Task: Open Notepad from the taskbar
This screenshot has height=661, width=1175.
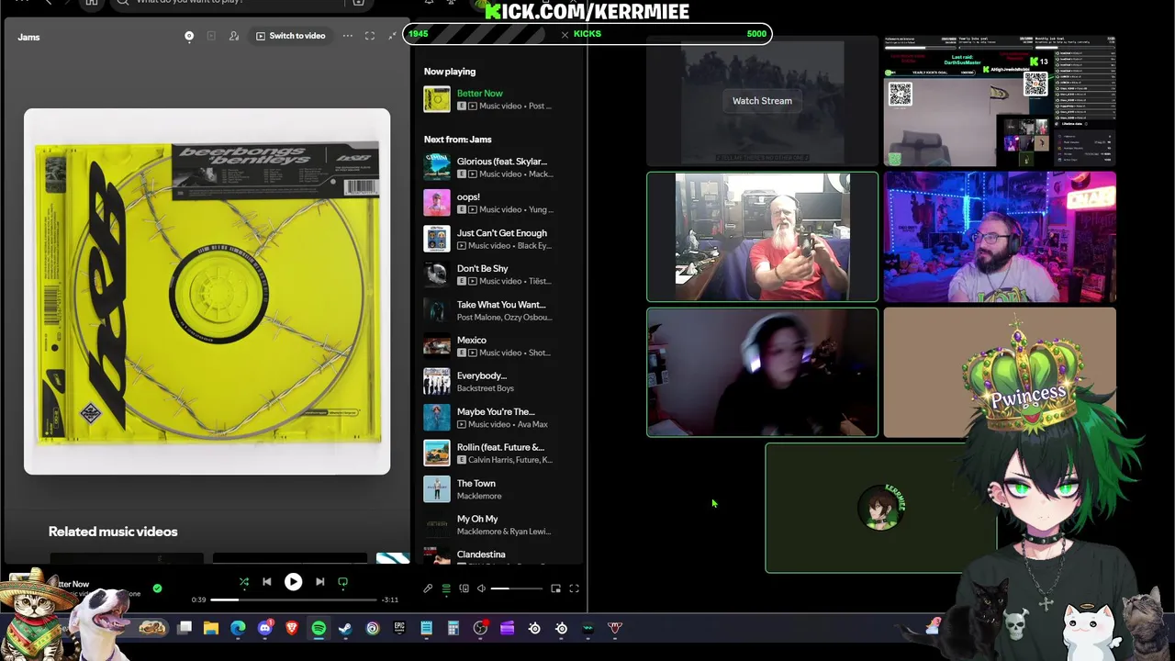Action: tap(426, 628)
